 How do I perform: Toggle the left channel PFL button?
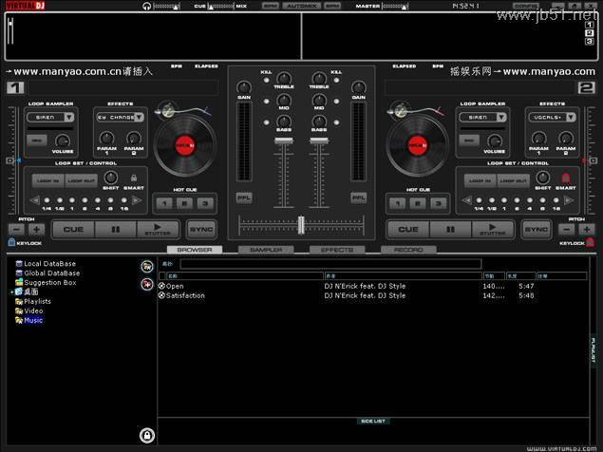pos(244,198)
